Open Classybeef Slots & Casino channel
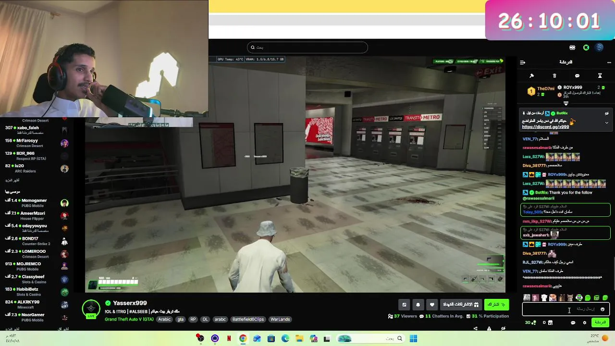 tap(37, 279)
